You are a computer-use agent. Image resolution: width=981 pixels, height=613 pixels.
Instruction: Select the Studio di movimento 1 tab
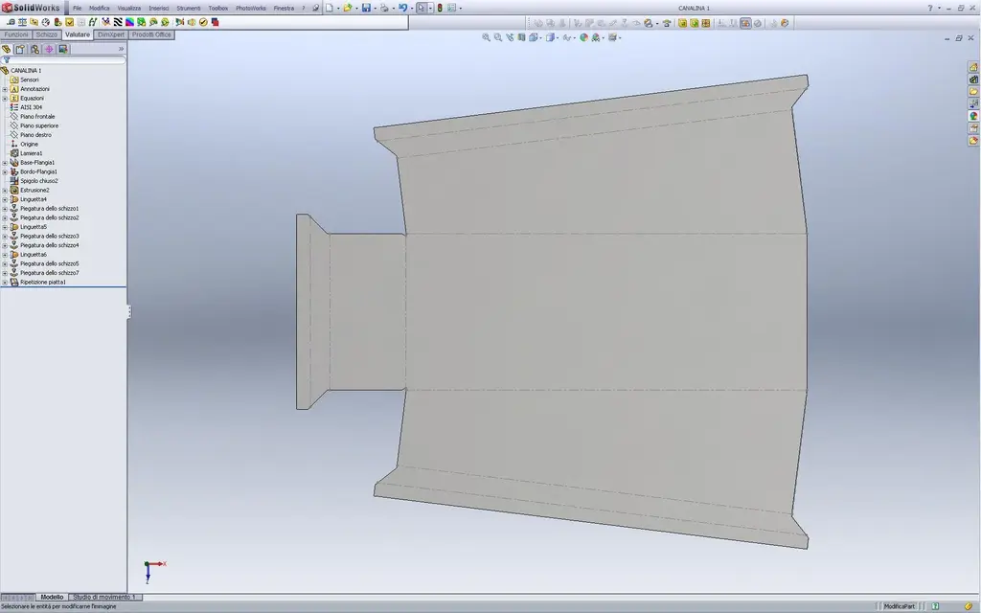(x=103, y=598)
